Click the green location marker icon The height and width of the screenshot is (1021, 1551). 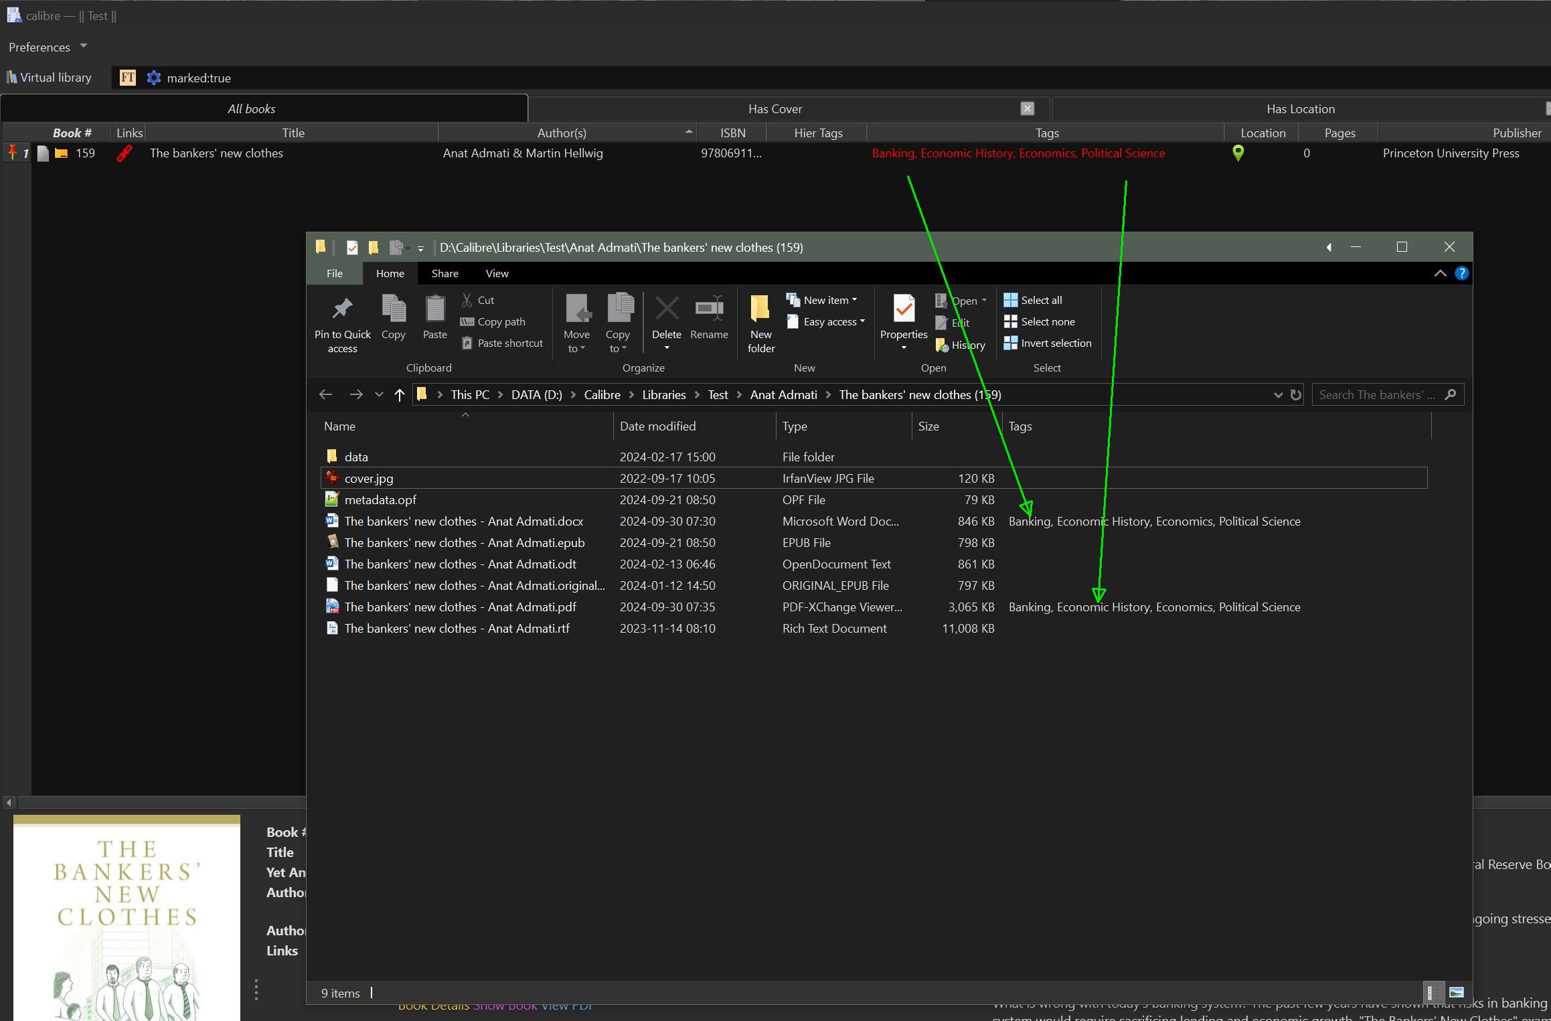click(x=1238, y=153)
